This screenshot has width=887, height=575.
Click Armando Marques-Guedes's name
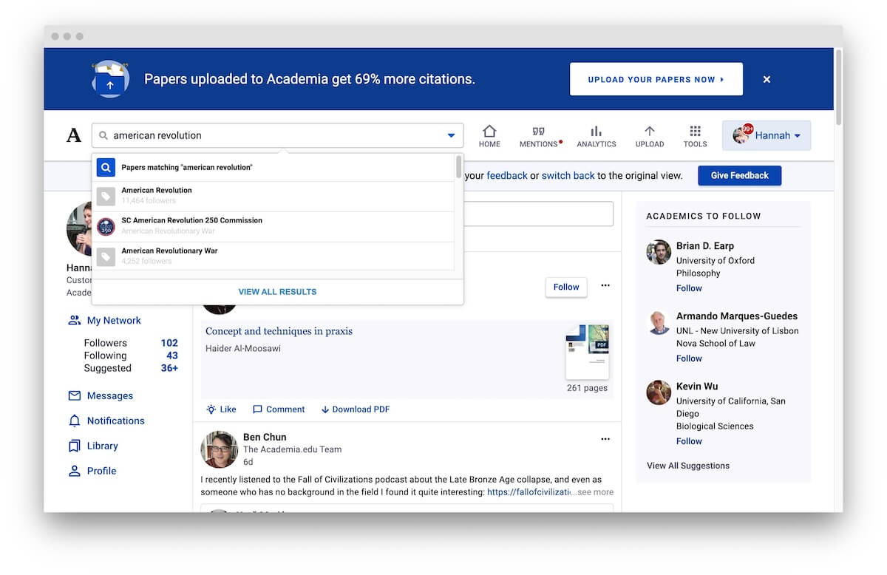point(737,316)
